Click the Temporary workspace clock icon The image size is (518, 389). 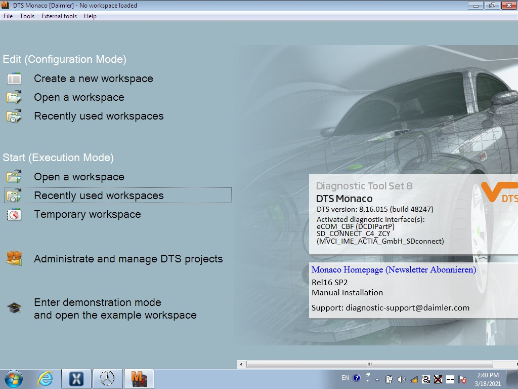(14, 214)
